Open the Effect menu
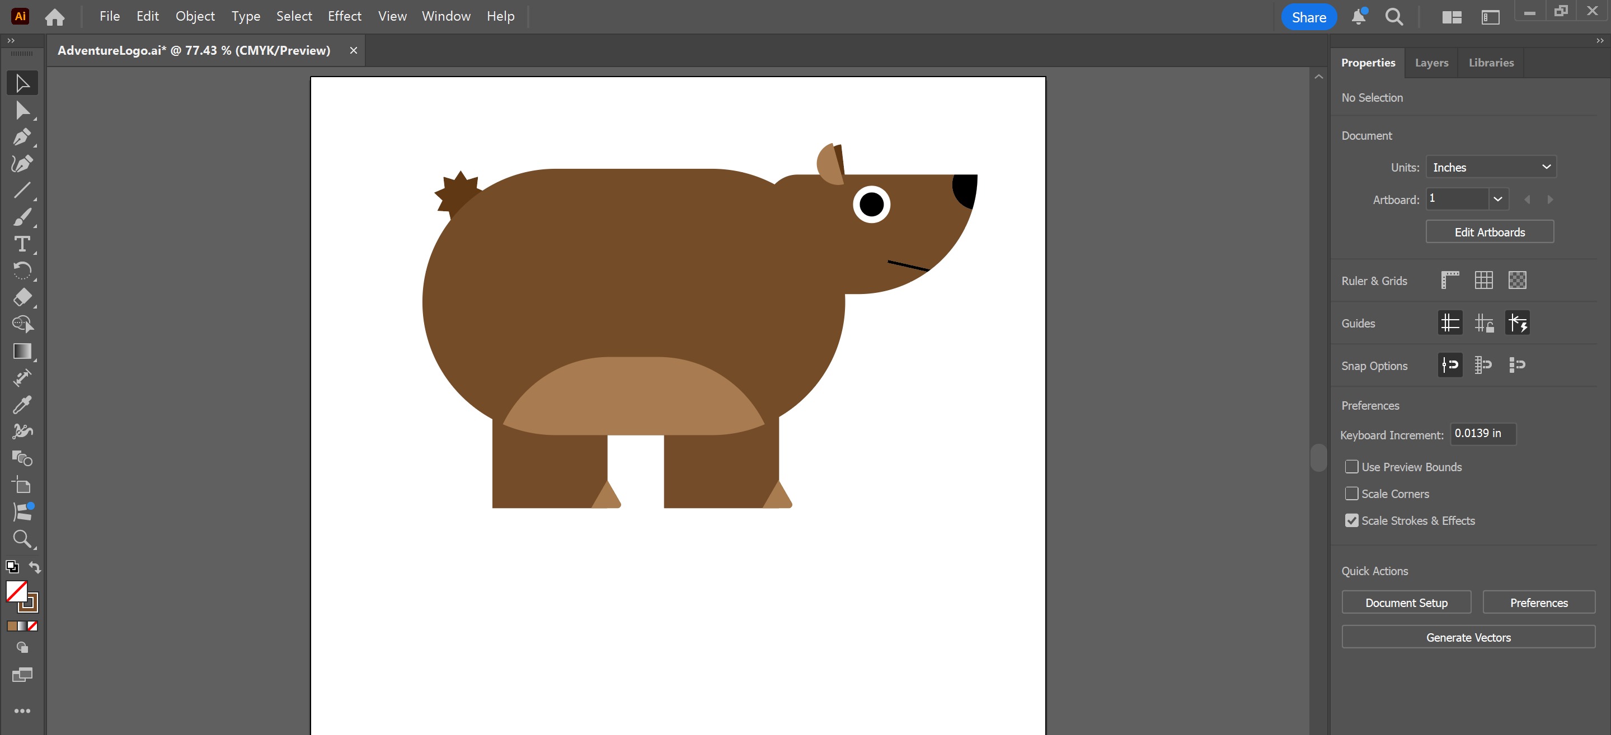This screenshot has width=1611, height=735. click(344, 16)
